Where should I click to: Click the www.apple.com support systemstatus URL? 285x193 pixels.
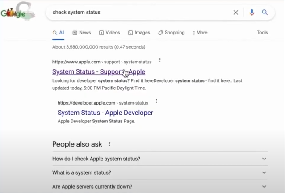(102, 62)
